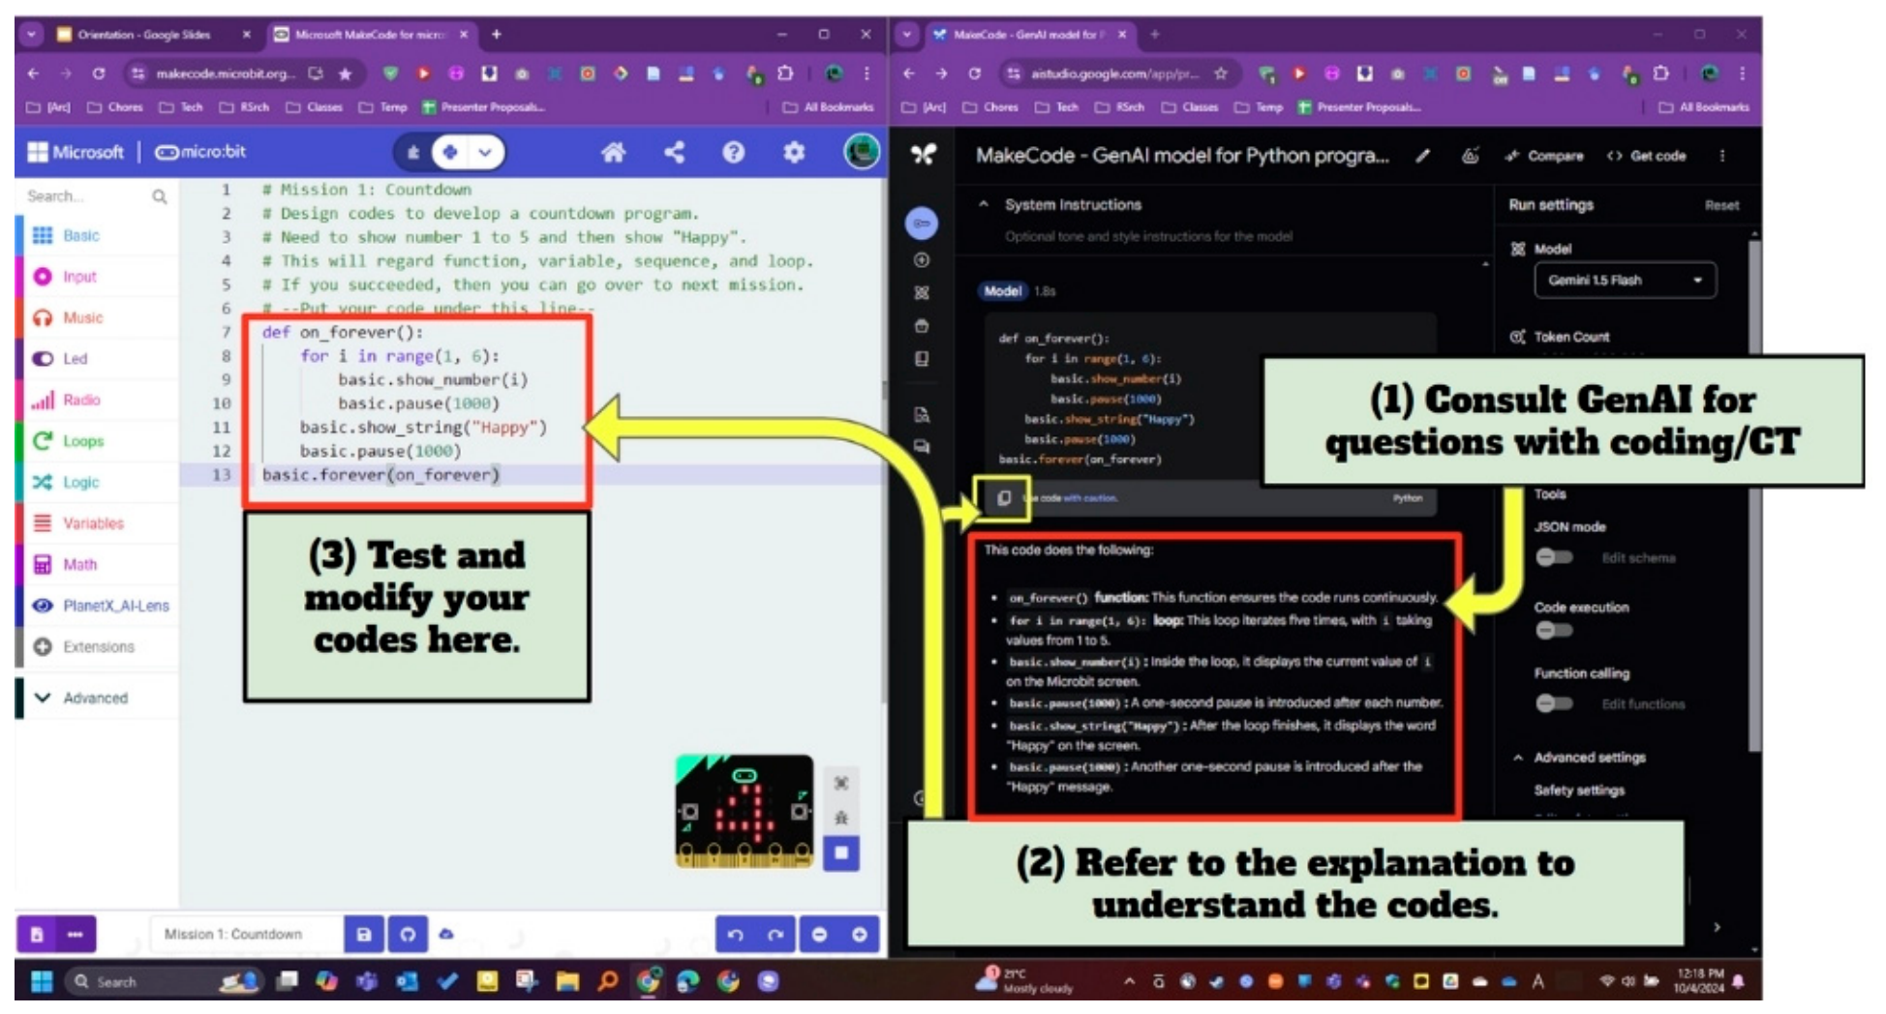1886x1014 pixels.
Task: Click Get code in AI Studio
Action: coord(1646,156)
